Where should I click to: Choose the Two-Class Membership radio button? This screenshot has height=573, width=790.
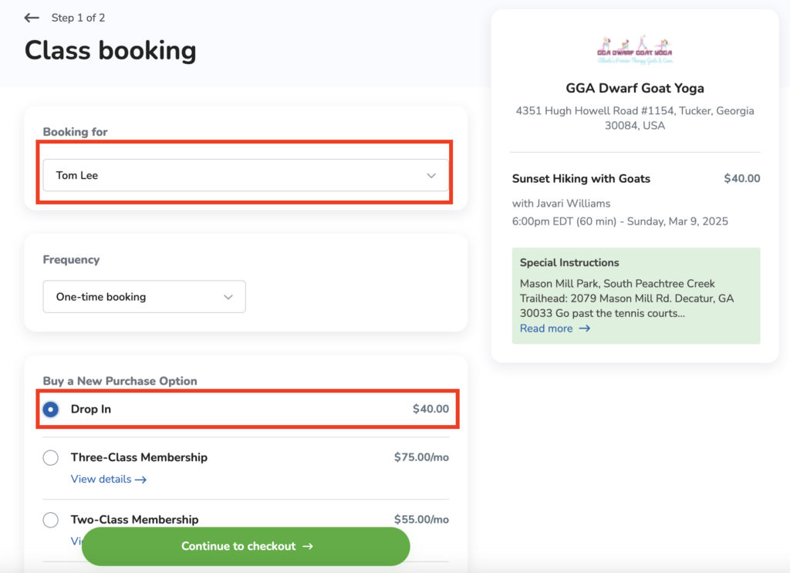pos(50,520)
